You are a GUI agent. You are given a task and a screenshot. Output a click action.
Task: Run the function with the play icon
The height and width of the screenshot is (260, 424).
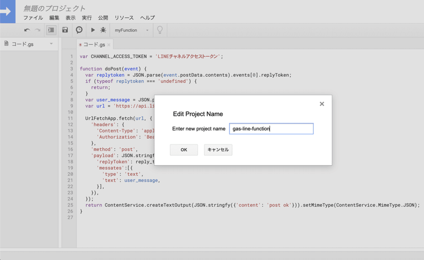[x=93, y=30]
